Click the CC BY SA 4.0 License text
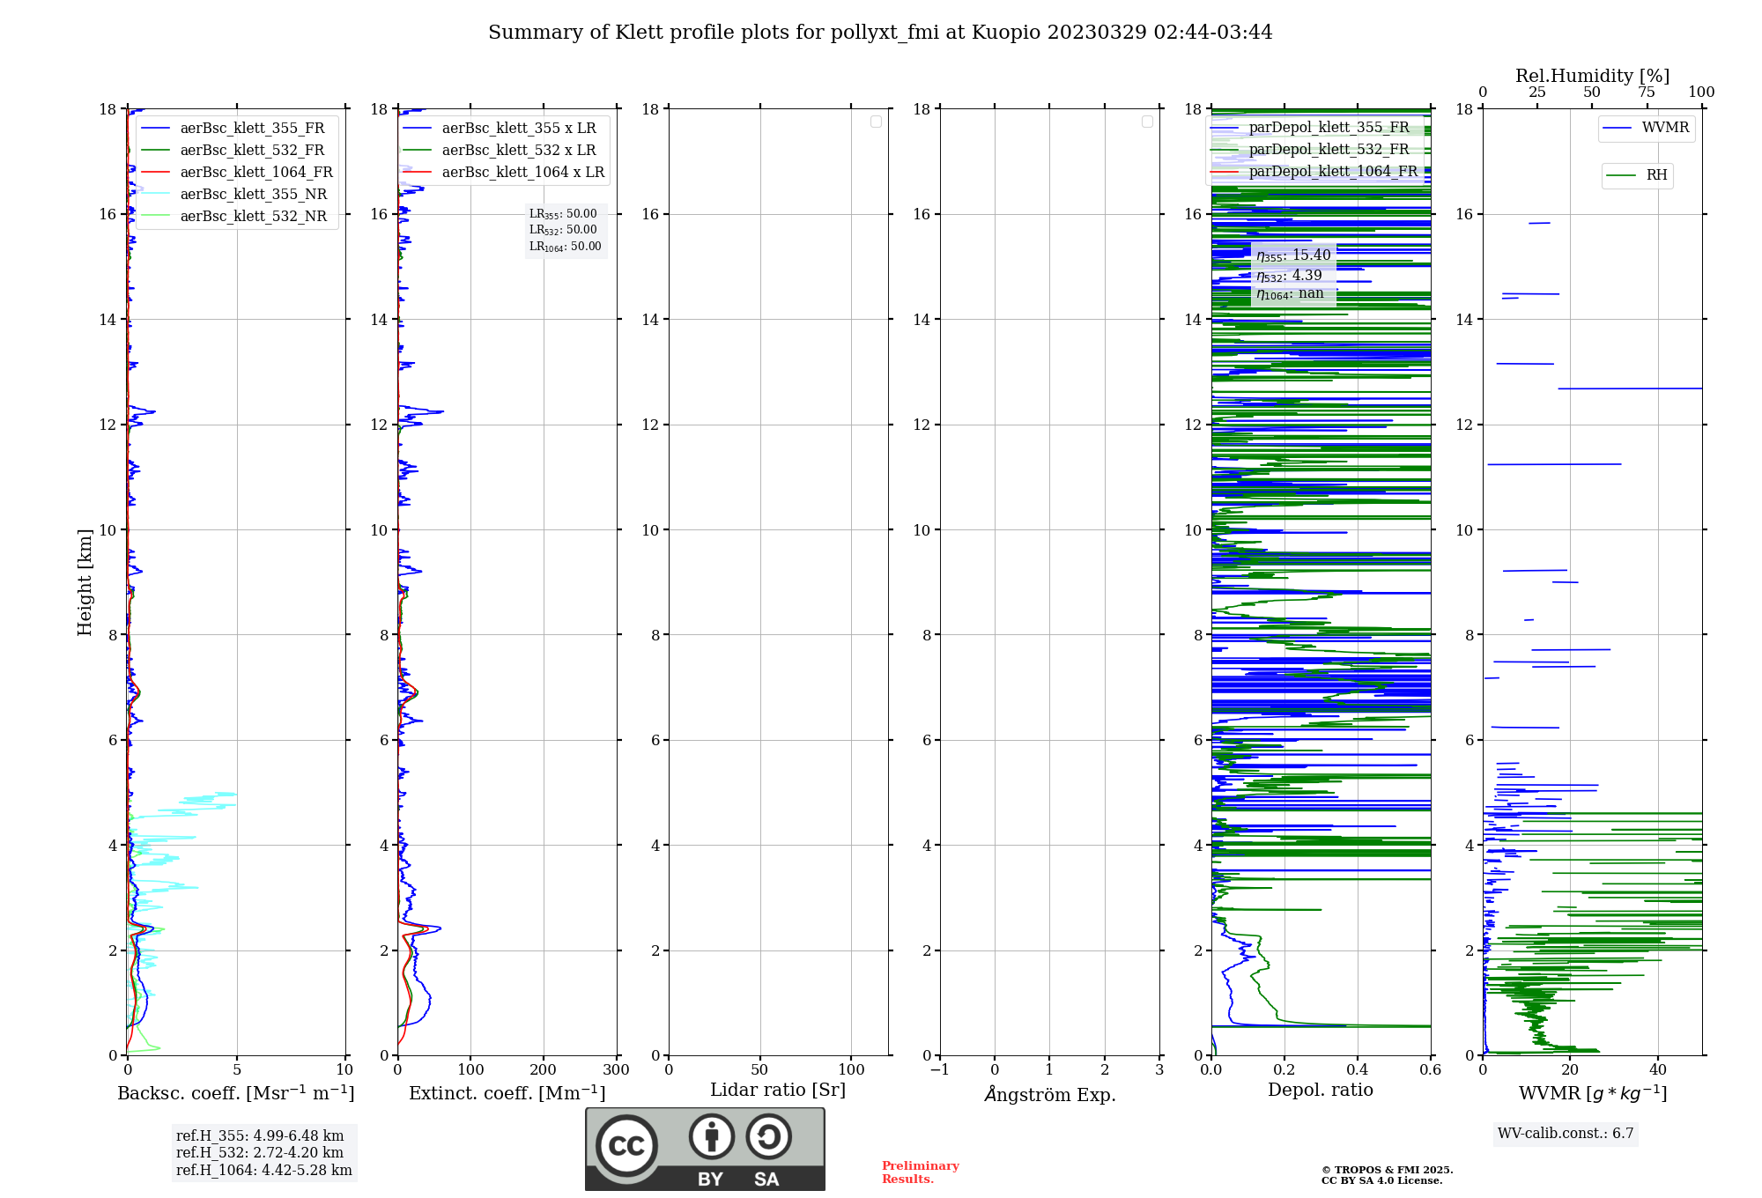1762x1198 pixels. click(1381, 1180)
